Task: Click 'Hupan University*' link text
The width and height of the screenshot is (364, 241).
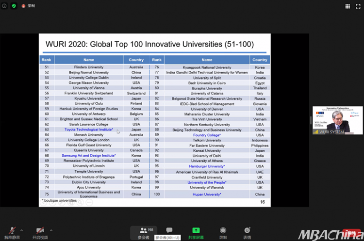Action: coord(207,194)
